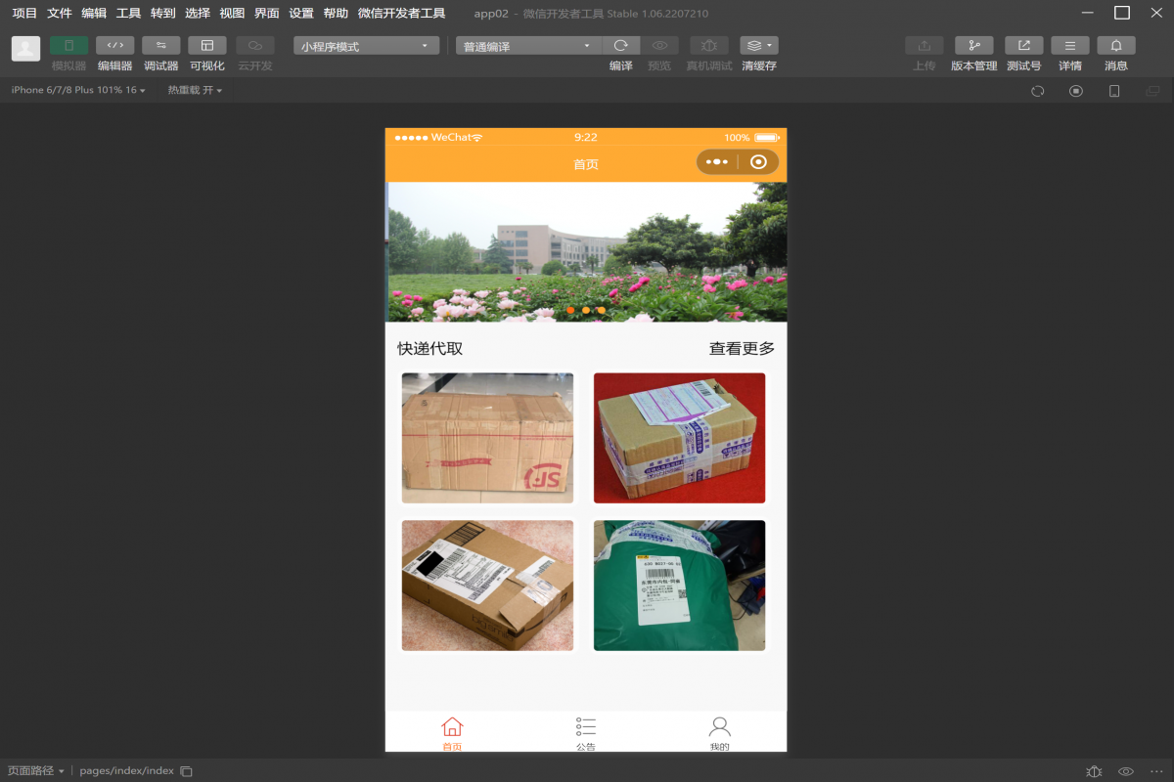Viewport: 1174px width, 782px height.
Task: Click the clear cache layers icon
Action: coord(758,46)
